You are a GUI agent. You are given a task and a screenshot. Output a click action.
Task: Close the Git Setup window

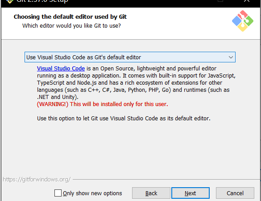[x=247, y=1]
